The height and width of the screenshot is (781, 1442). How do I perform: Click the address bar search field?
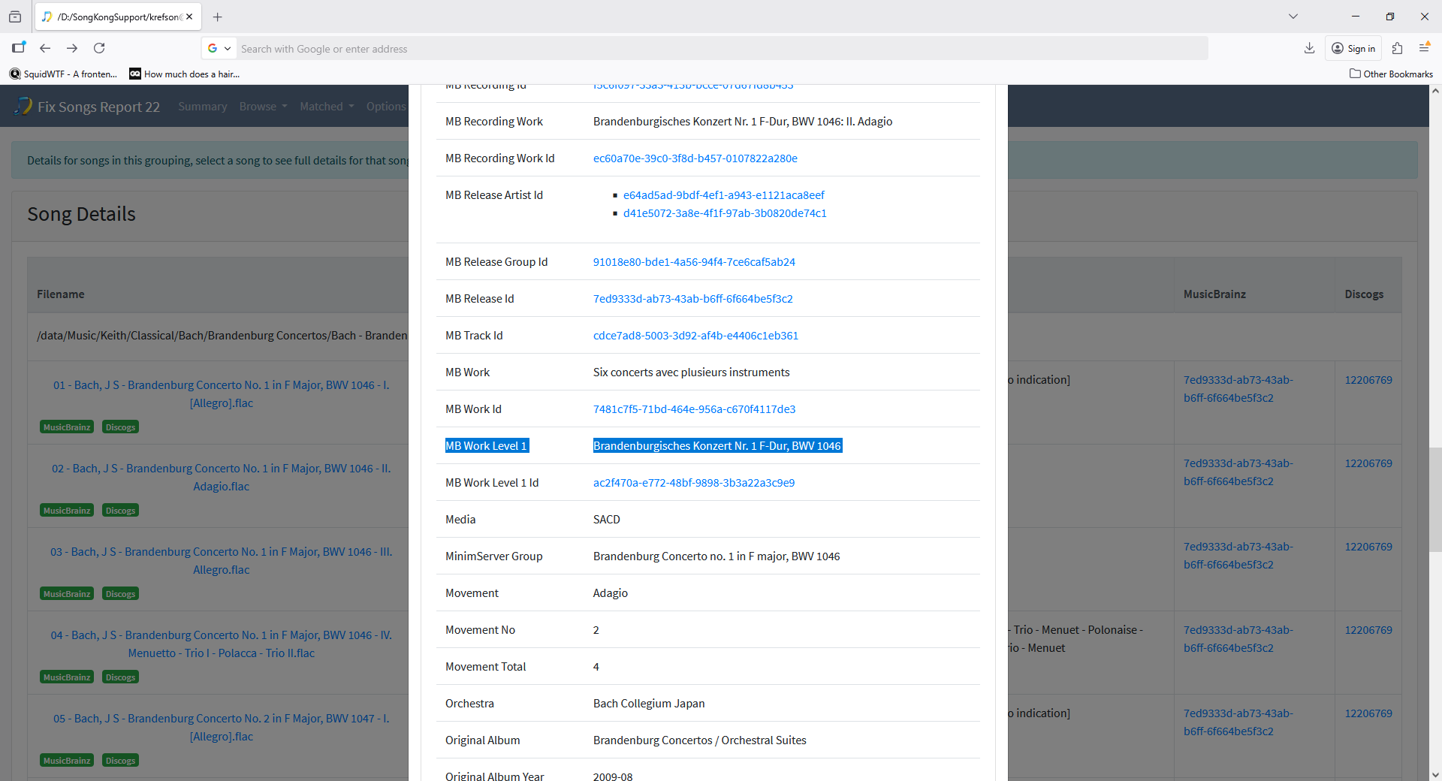click(x=721, y=49)
